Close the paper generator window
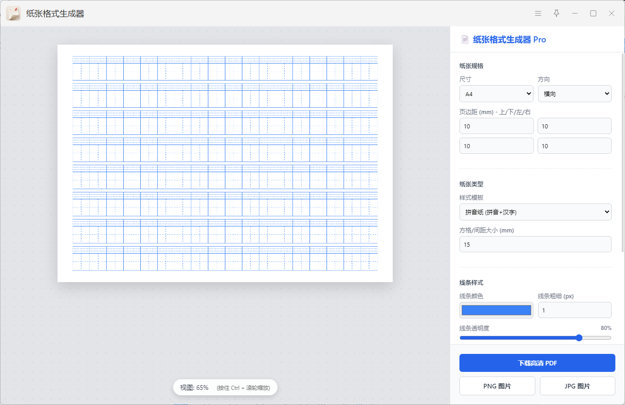The width and height of the screenshot is (625, 405). pos(612,13)
